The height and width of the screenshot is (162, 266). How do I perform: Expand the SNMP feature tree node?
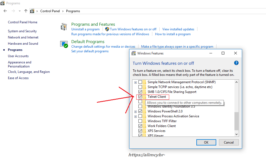135,82
